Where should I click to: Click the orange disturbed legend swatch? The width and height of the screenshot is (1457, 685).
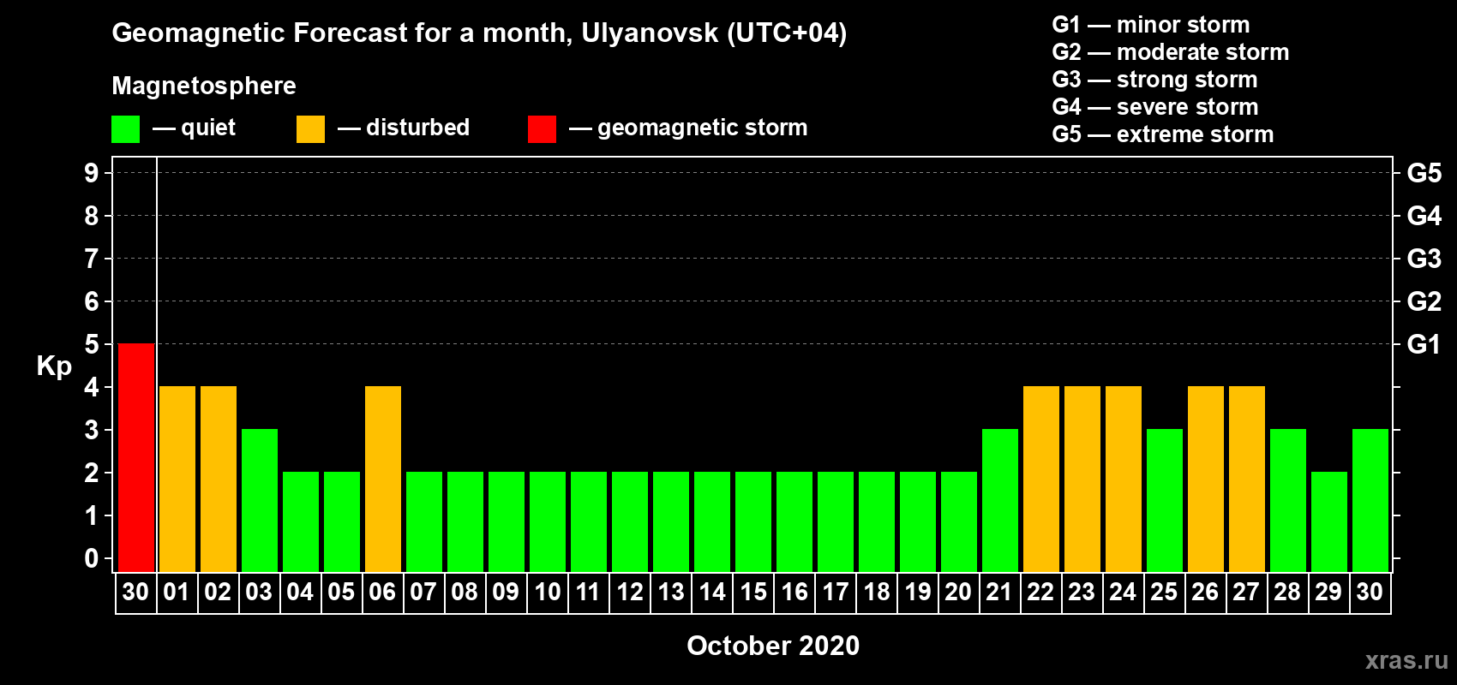point(310,129)
